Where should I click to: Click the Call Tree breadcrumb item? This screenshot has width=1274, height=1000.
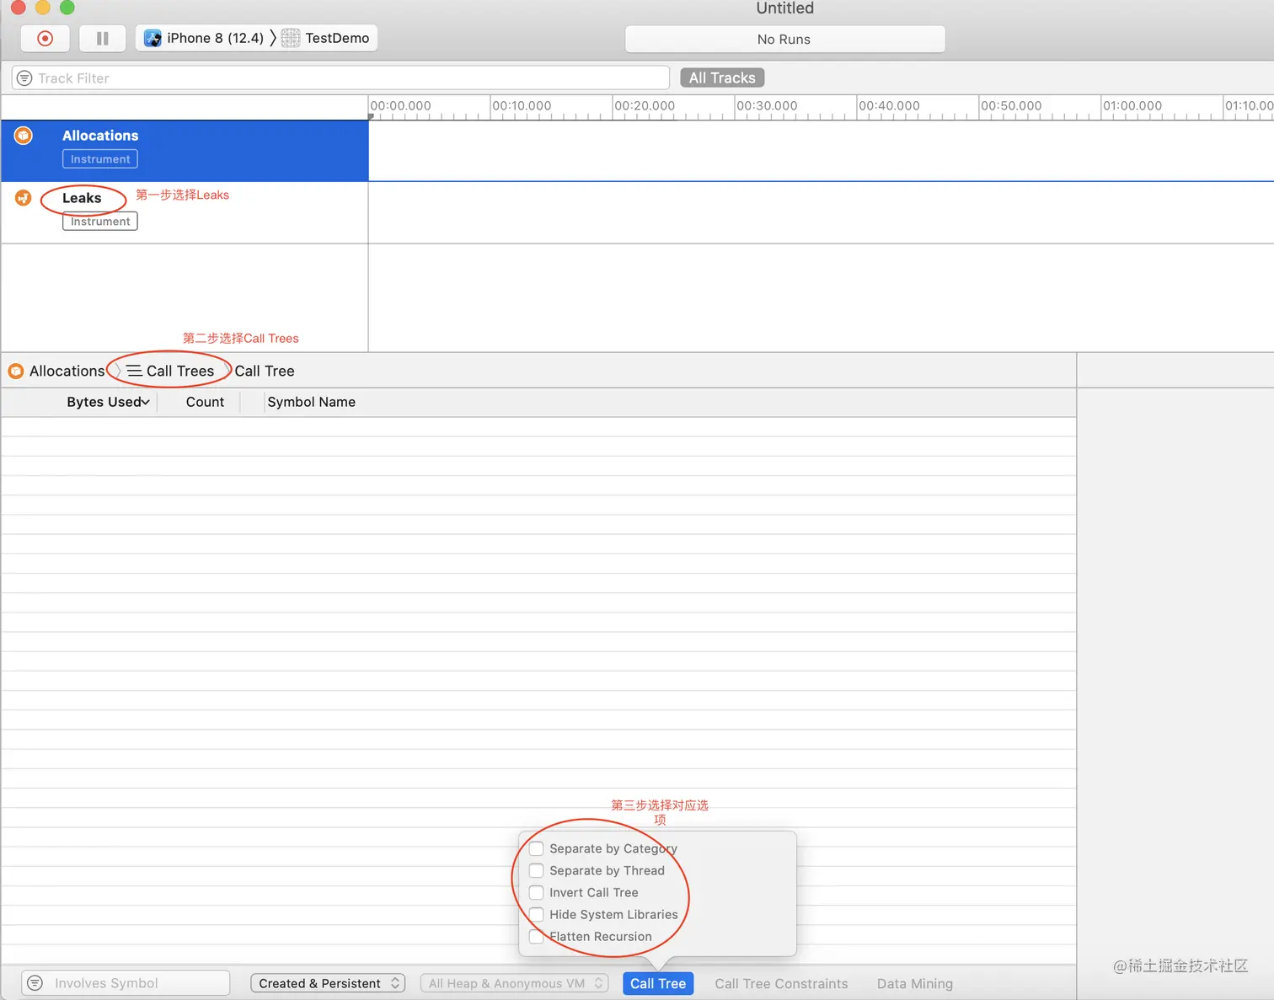point(265,371)
